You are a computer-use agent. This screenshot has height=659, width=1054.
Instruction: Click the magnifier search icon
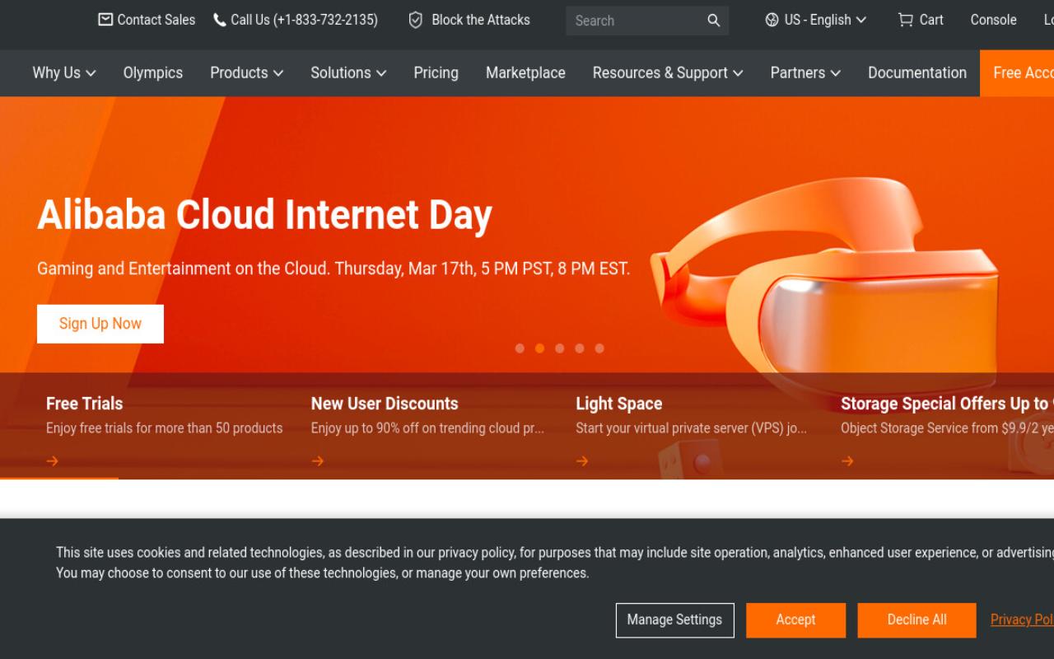[714, 21]
